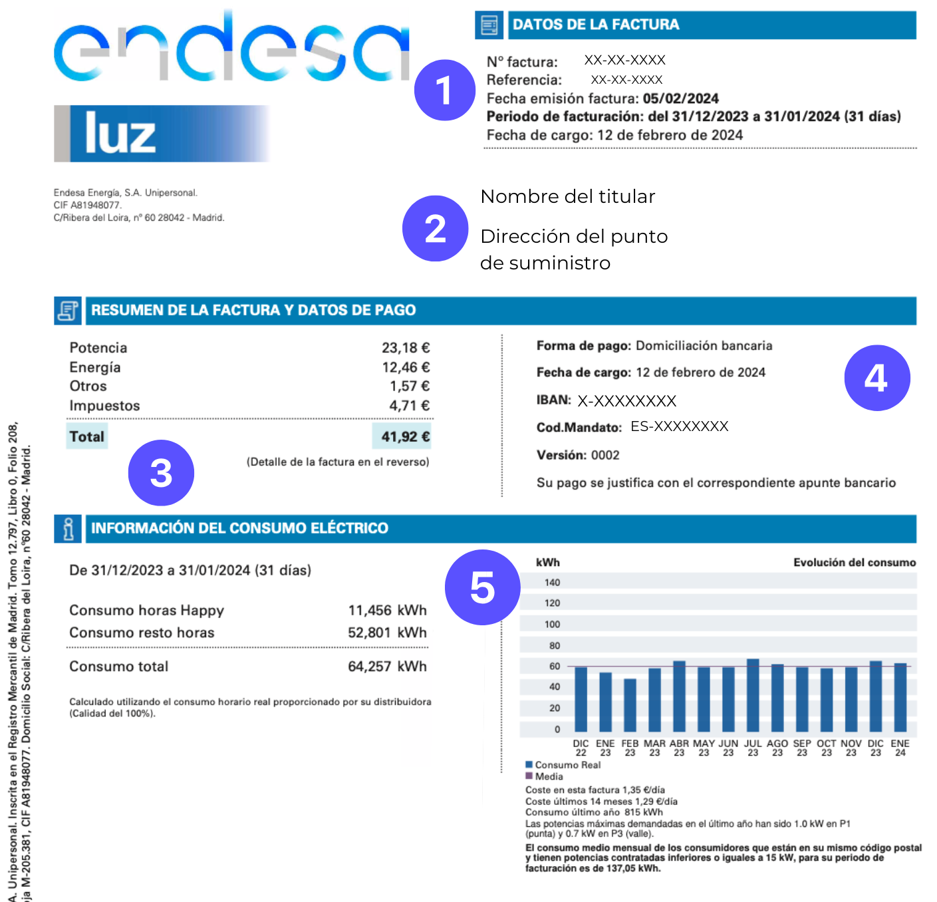Image resolution: width=937 pixels, height=902 pixels.
Task: Click the invoice data header icon
Action: coord(489,25)
